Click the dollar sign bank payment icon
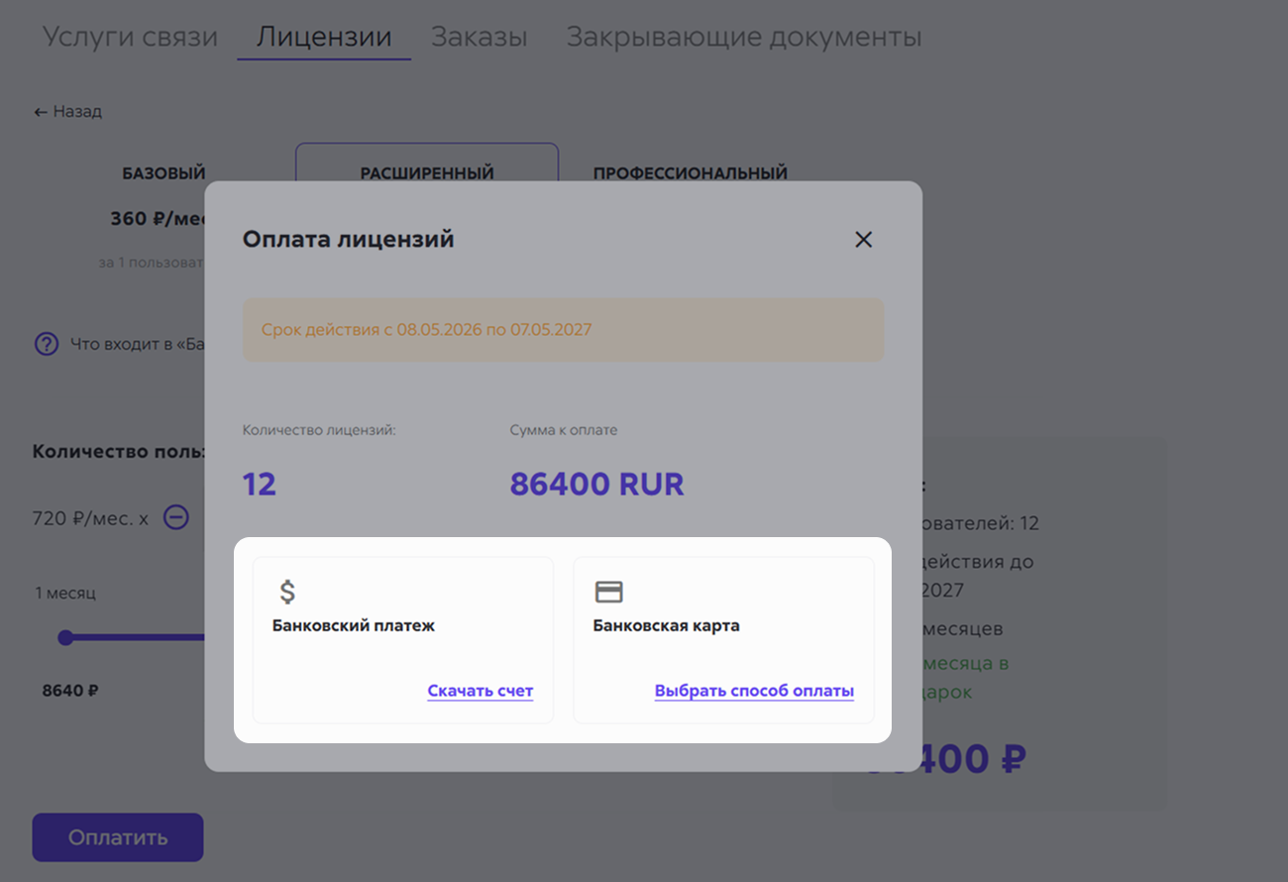The image size is (1288, 882). pyautogui.click(x=287, y=592)
